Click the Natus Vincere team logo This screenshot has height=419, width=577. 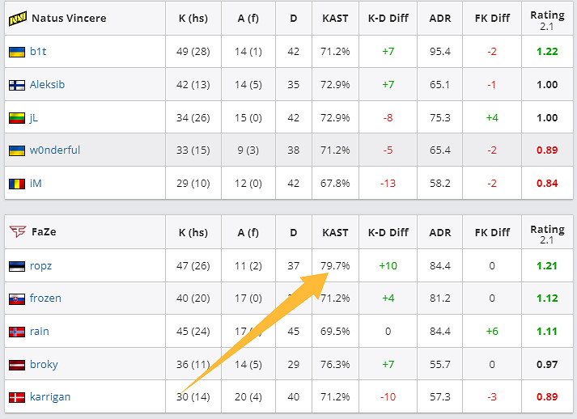pyautogui.click(x=18, y=18)
